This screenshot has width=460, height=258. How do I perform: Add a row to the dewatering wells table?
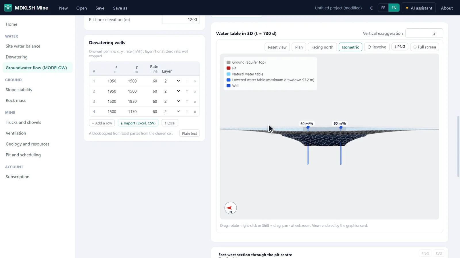(x=102, y=123)
